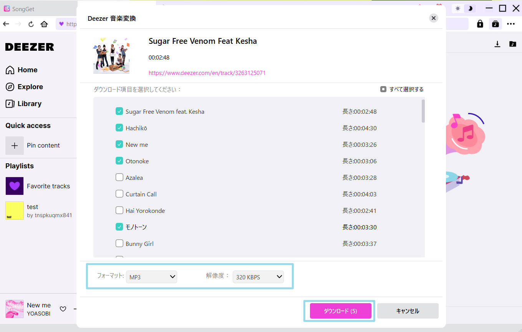Screen dimensions: 522x332
Task: Check the Hai Yorokonde track checkbox
Action: 119,211
